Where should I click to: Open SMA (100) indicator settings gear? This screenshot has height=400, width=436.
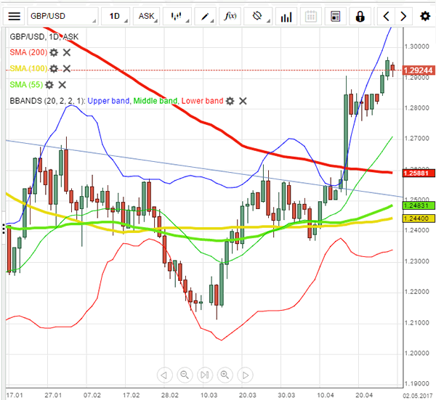point(54,68)
